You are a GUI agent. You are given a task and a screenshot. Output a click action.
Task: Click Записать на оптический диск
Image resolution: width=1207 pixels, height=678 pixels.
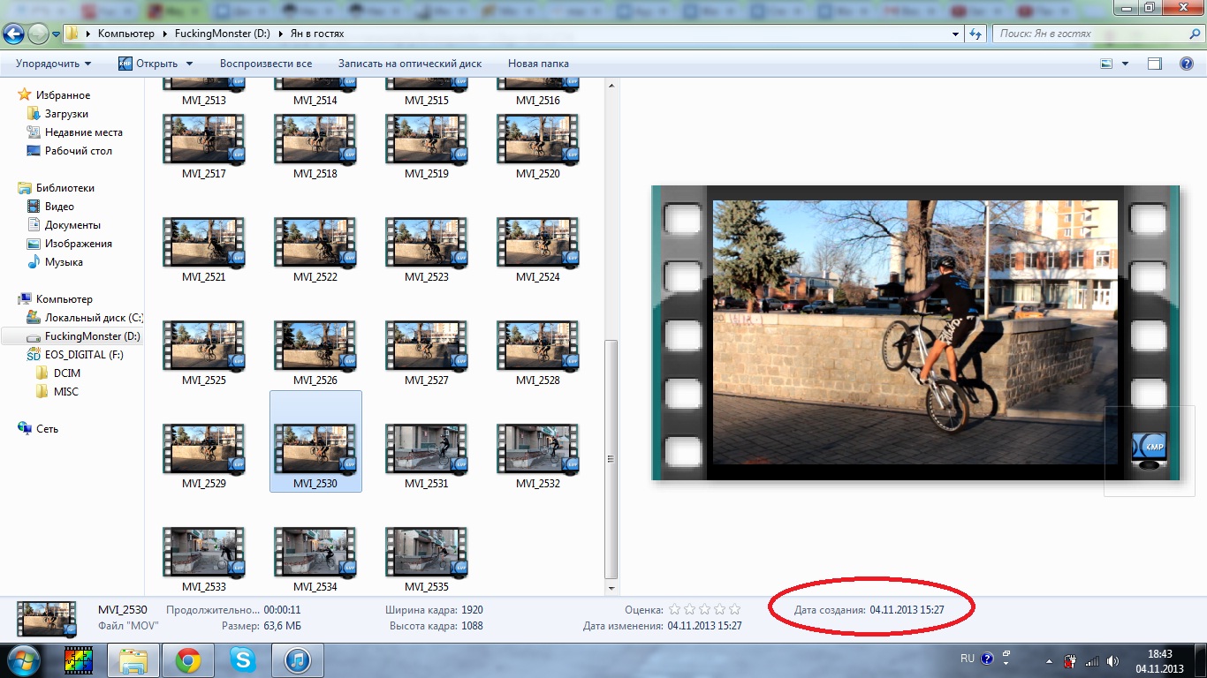click(x=410, y=64)
